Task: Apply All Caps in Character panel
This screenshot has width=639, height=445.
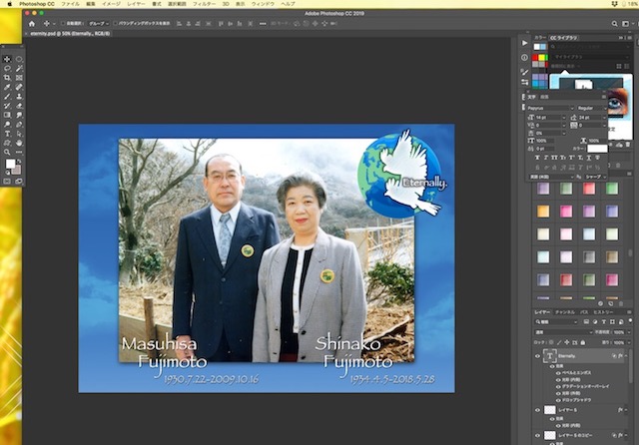Action: click(554, 158)
